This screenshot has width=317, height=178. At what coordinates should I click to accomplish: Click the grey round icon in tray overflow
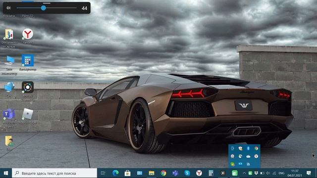coord(232,156)
